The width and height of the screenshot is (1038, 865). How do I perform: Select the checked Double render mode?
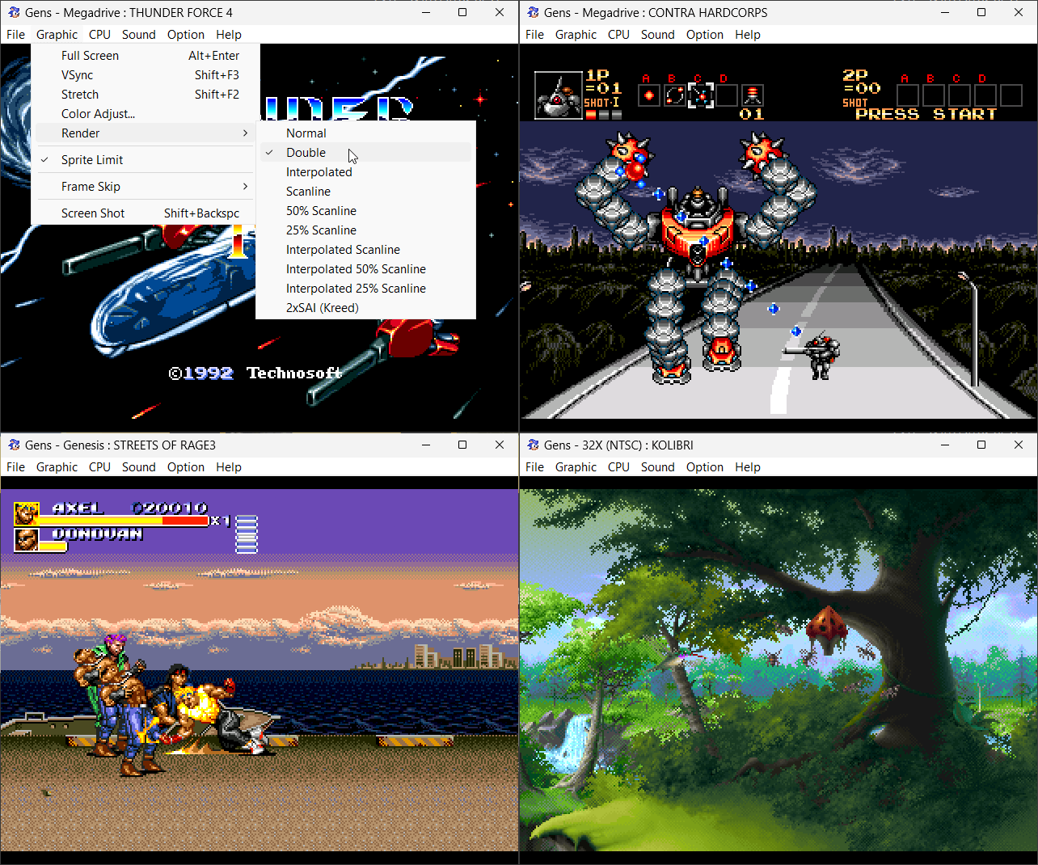point(365,153)
